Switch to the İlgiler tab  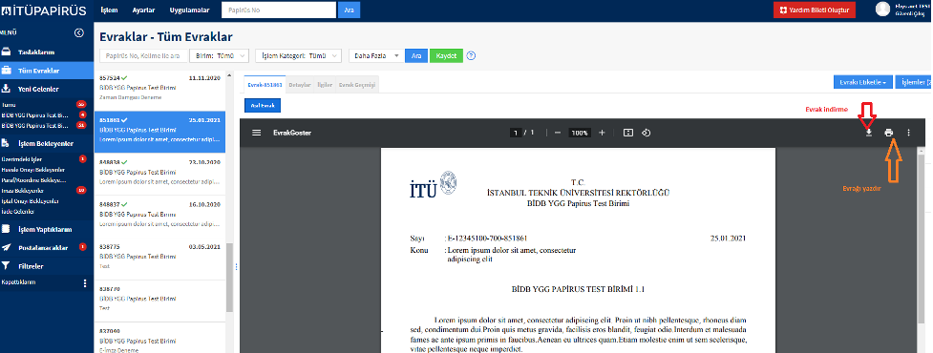coord(325,85)
